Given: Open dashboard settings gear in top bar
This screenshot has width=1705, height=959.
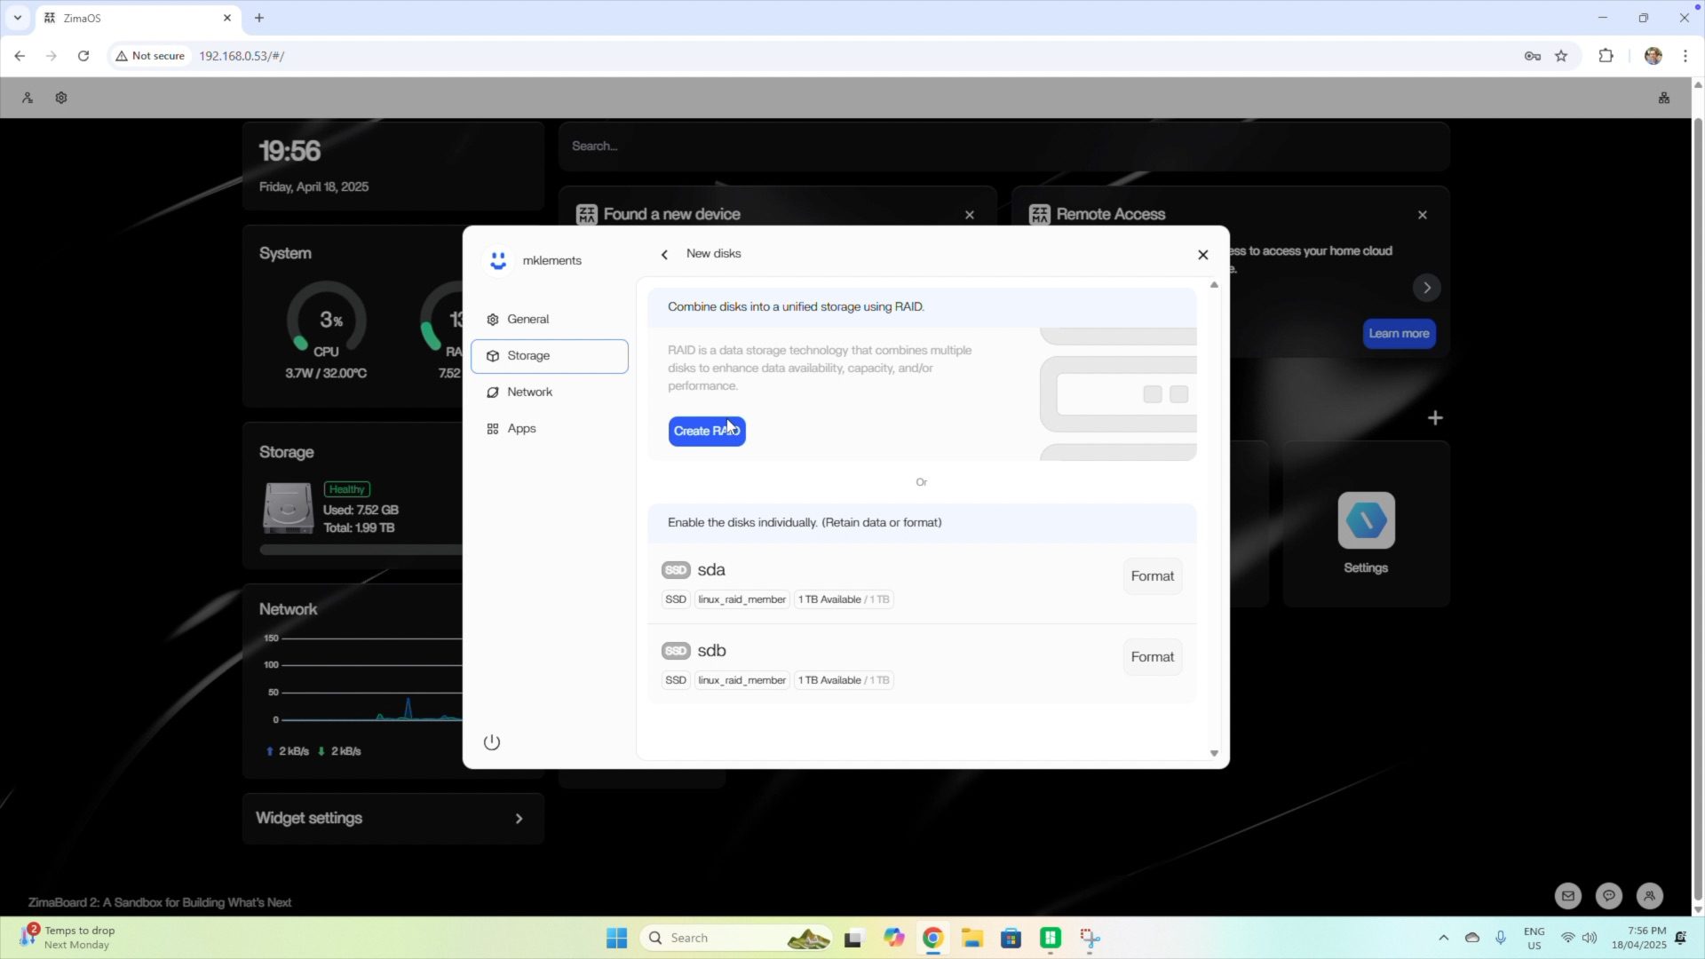Looking at the screenshot, I should point(61,98).
